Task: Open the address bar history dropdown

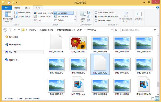Action: pyautogui.click(x=112, y=30)
